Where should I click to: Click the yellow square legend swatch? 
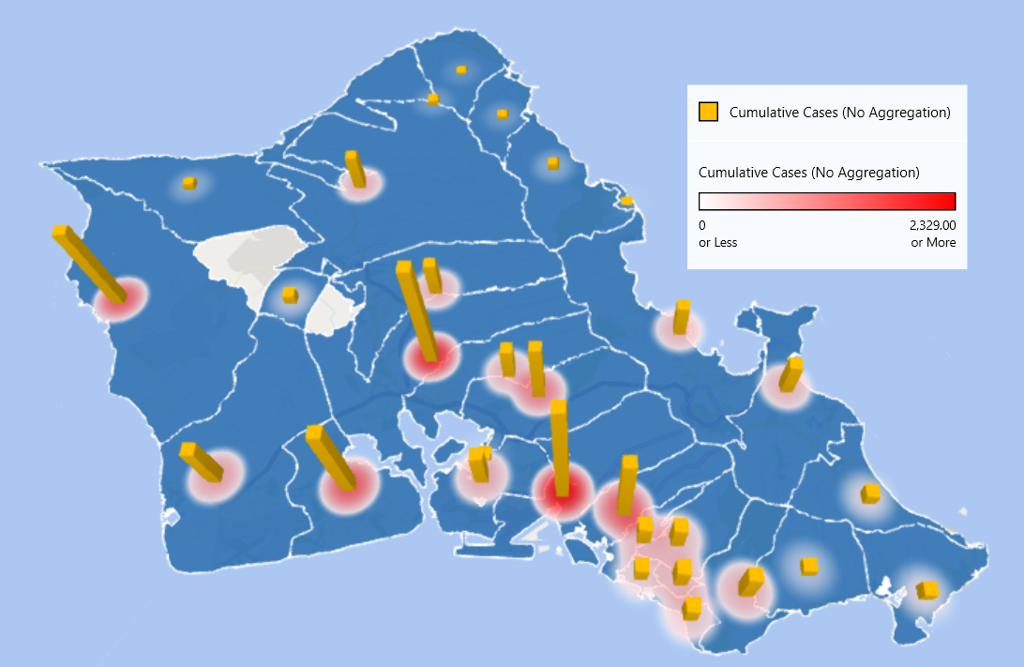point(709,112)
